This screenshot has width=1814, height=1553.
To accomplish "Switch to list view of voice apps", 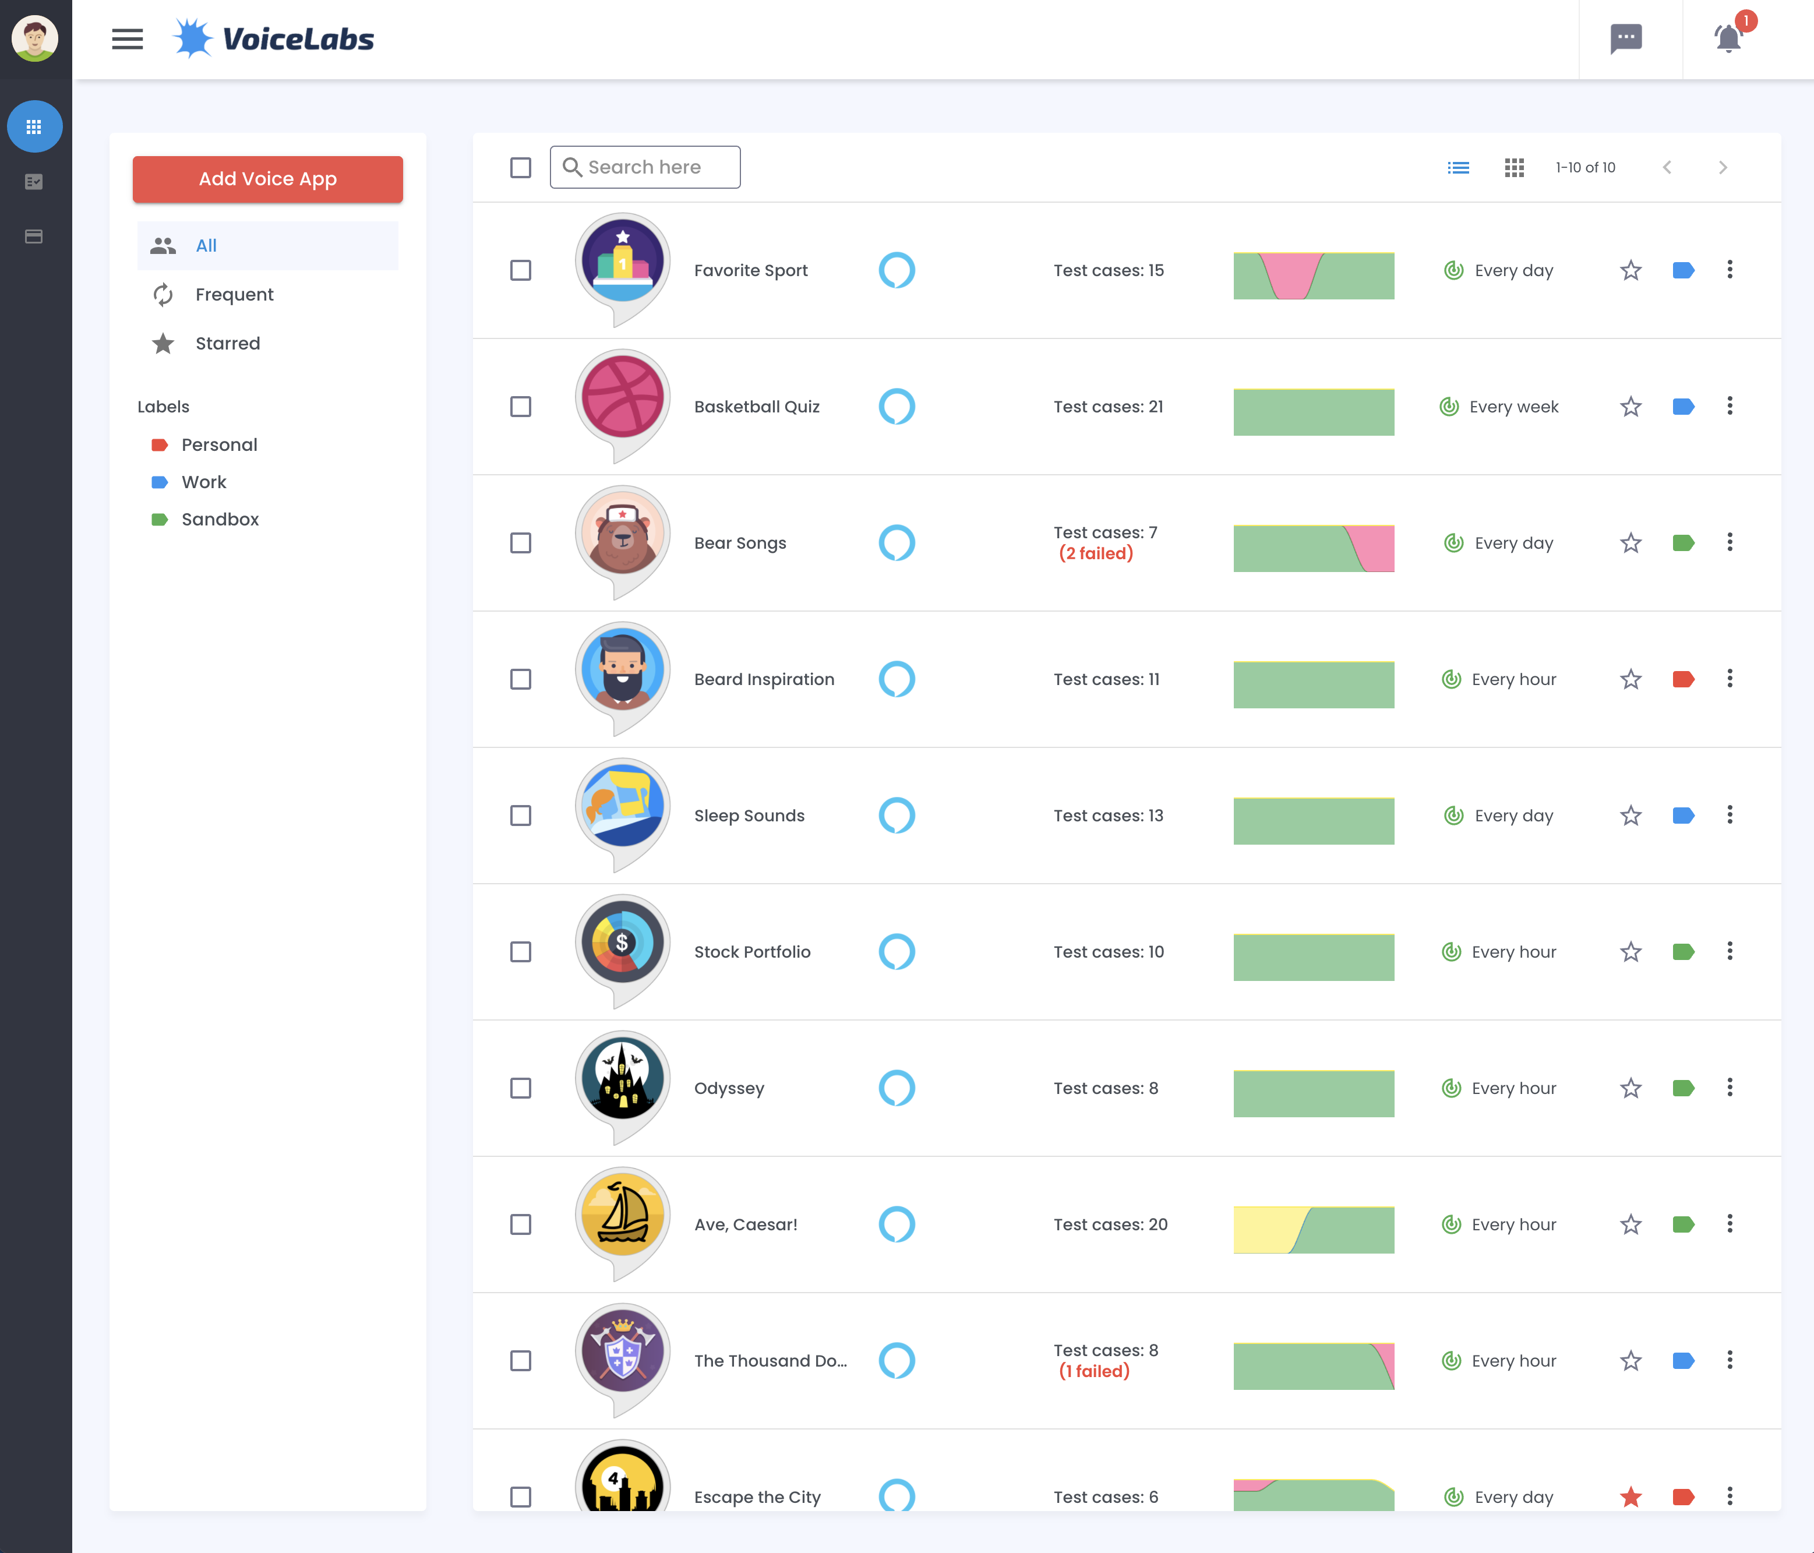I will click(1459, 167).
